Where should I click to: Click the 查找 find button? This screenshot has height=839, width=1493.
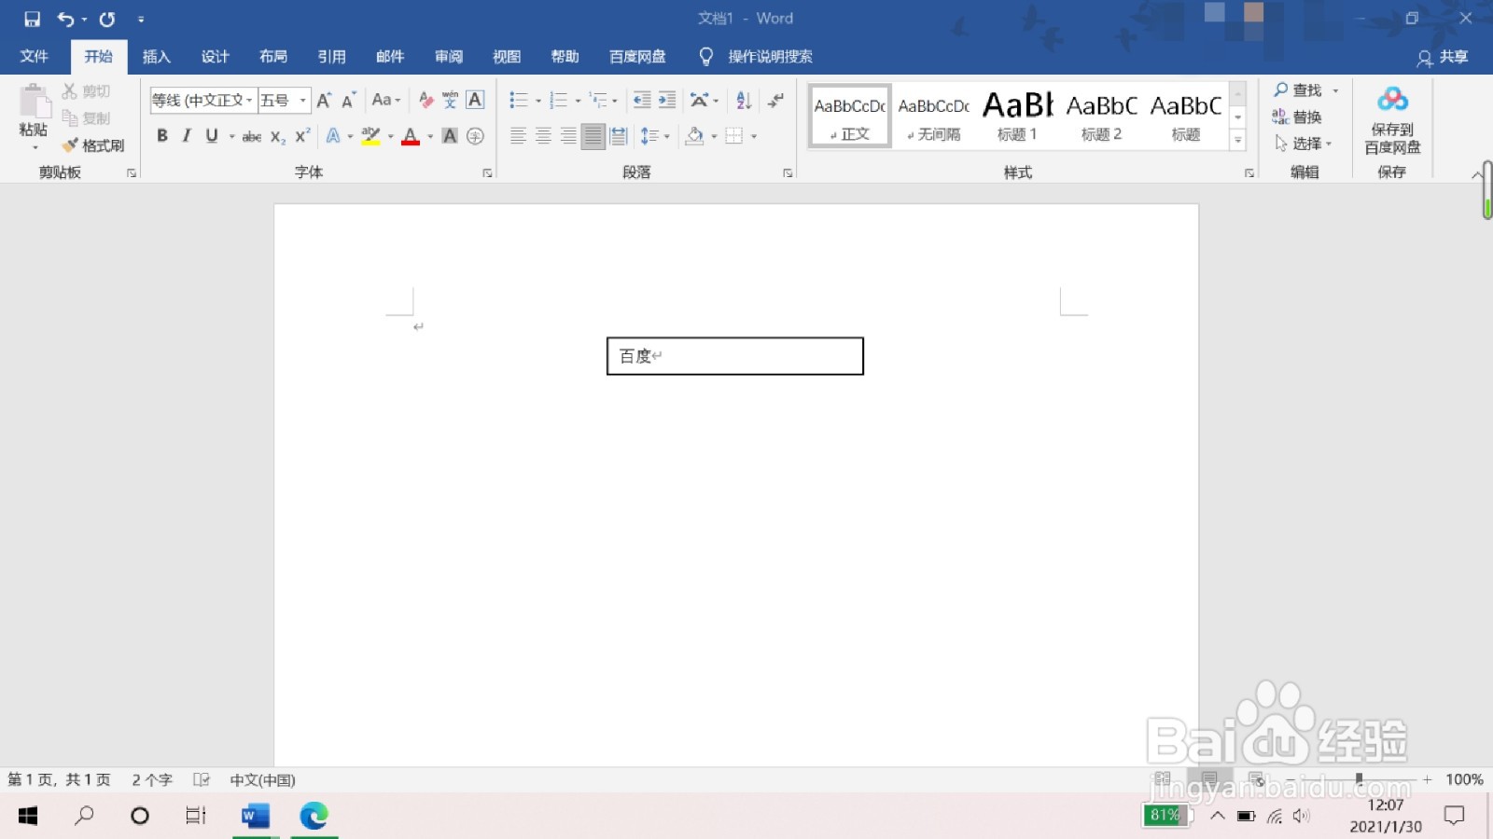[x=1298, y=90]
